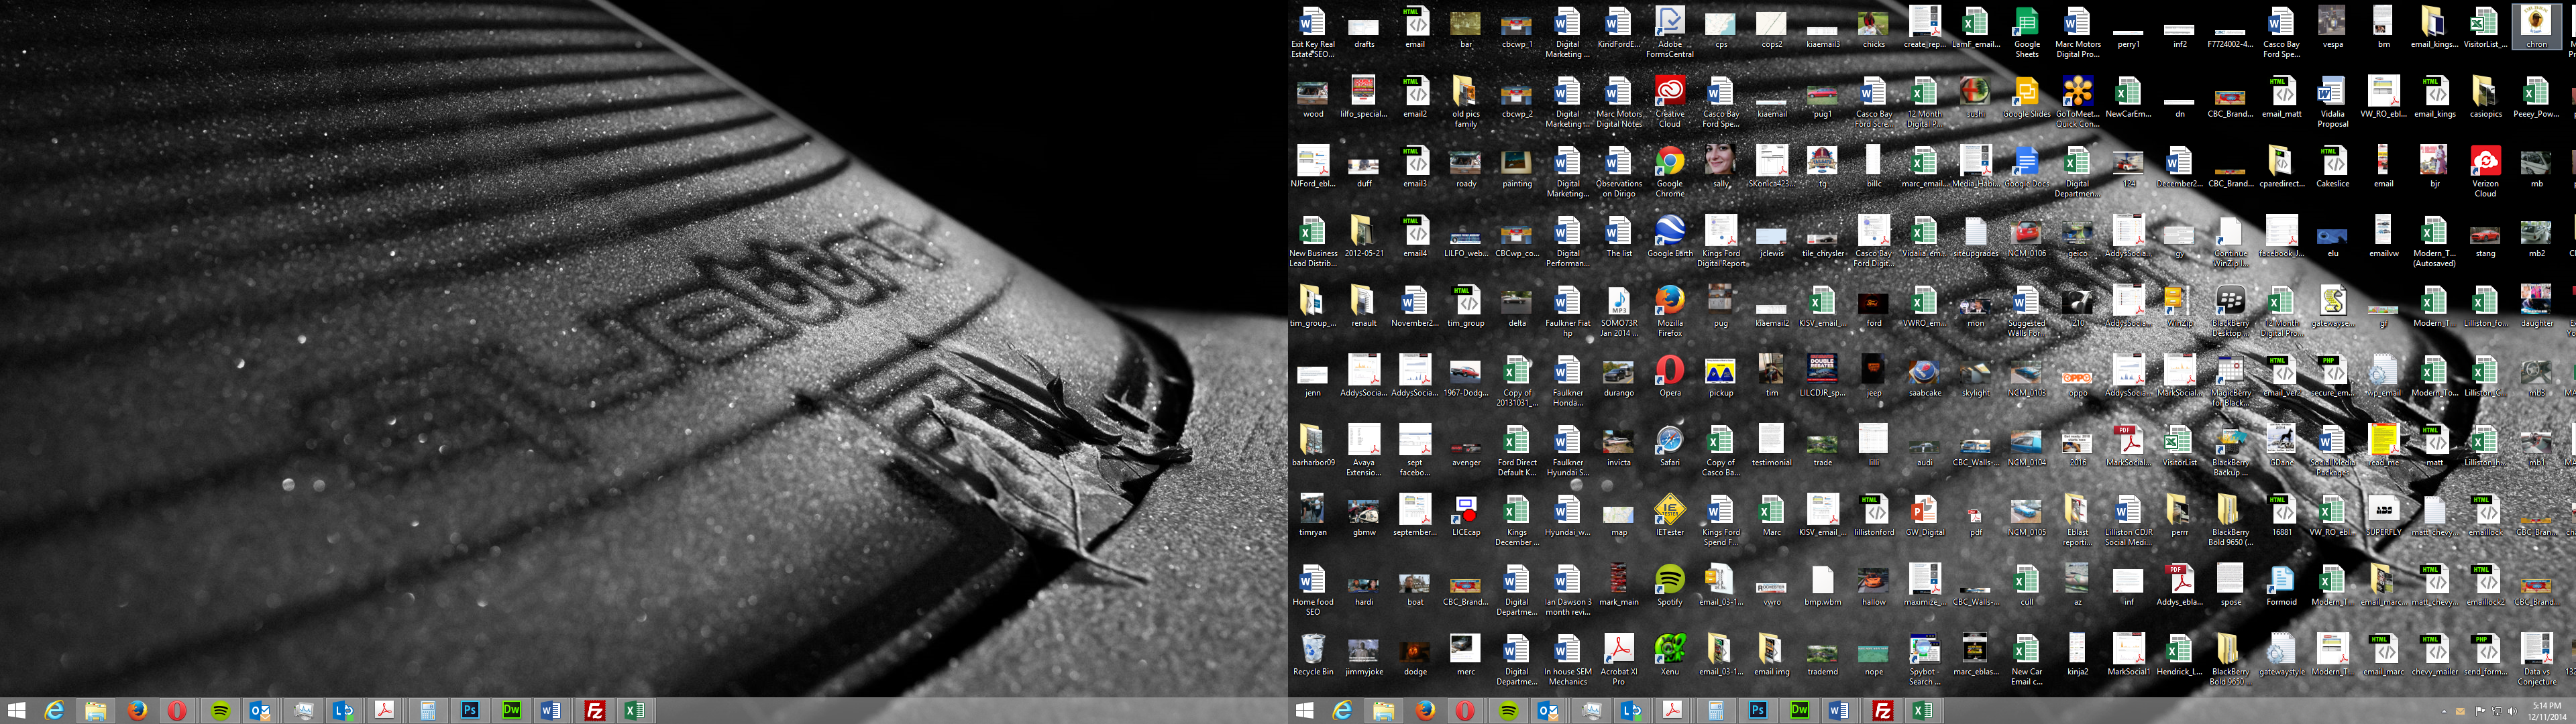
Task: Select the Cakeslice HTML file icon
Action: [2332, 167]
